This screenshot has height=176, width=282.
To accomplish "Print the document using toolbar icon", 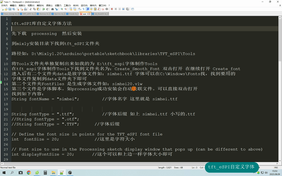I will pos(25,9).
